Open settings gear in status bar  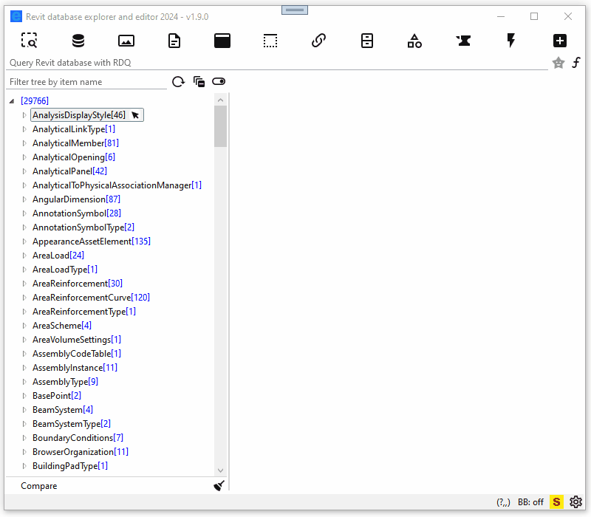(x=576, y=502)
